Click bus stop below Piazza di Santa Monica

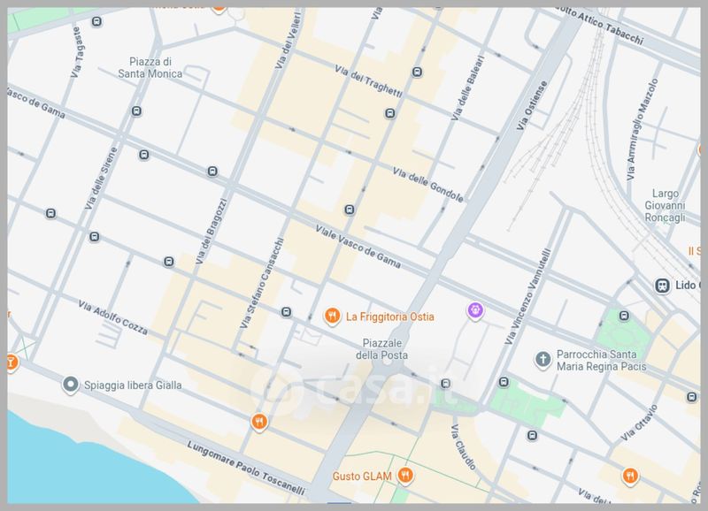coord(136,111)
